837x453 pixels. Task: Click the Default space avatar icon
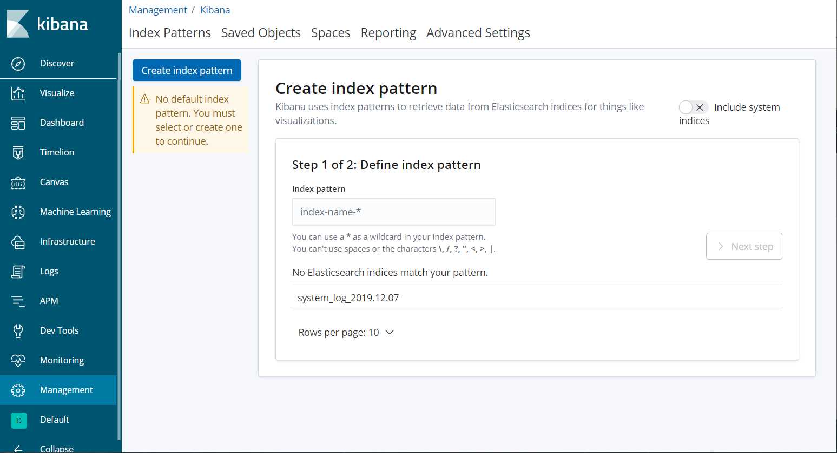[x=19, y=420]
